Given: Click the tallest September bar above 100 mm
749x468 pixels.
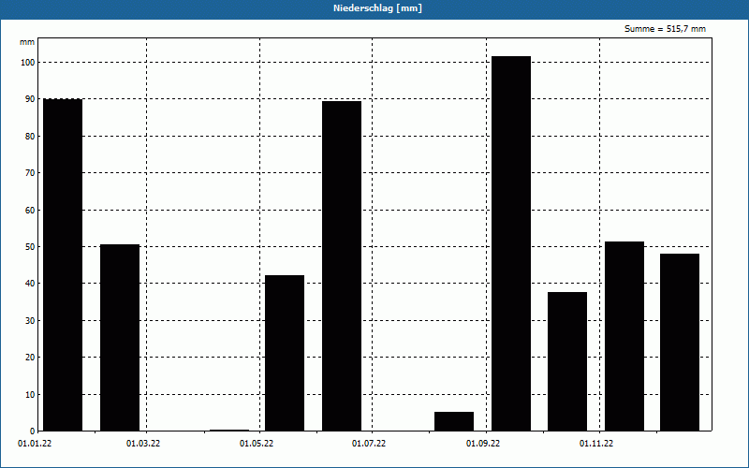Looking at the screenshot, I should [511, 243].
